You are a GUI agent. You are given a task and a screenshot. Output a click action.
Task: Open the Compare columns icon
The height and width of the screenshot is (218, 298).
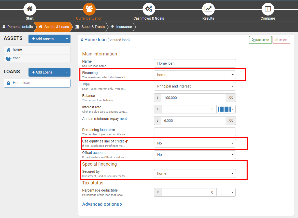pyautogui.click(x=268, y=9)
